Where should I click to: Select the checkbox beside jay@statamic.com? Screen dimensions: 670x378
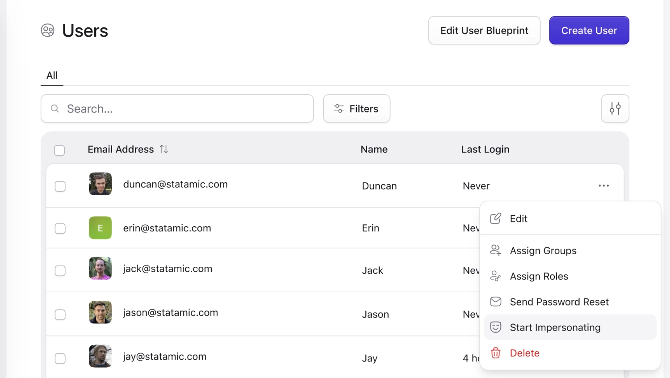point(60,358)
